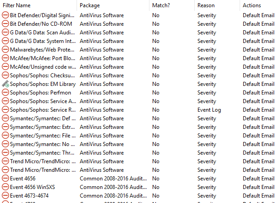Click red icon beside Symantec: File ...
The image size is (279, 203).
point(5,135)
